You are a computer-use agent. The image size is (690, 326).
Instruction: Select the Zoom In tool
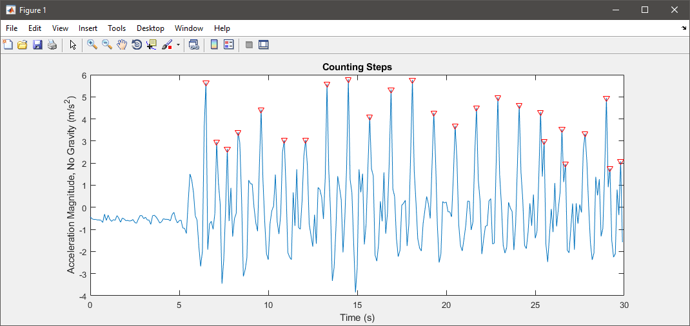[x=92, y=45]
